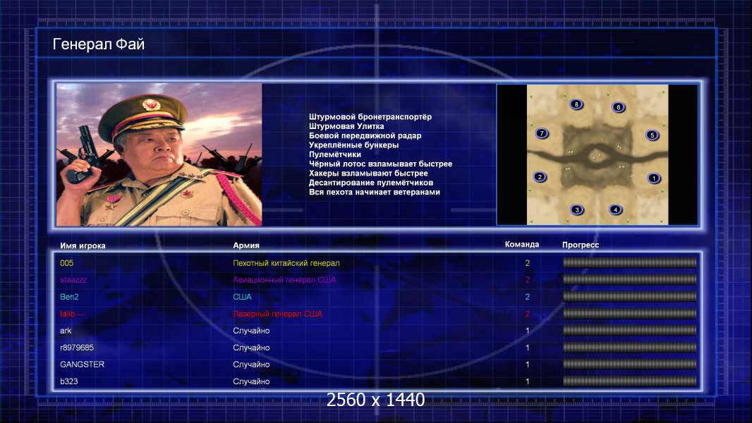
Task: Click 'Боевой передвижной радар' ability line
Action: tap(365, 135)
